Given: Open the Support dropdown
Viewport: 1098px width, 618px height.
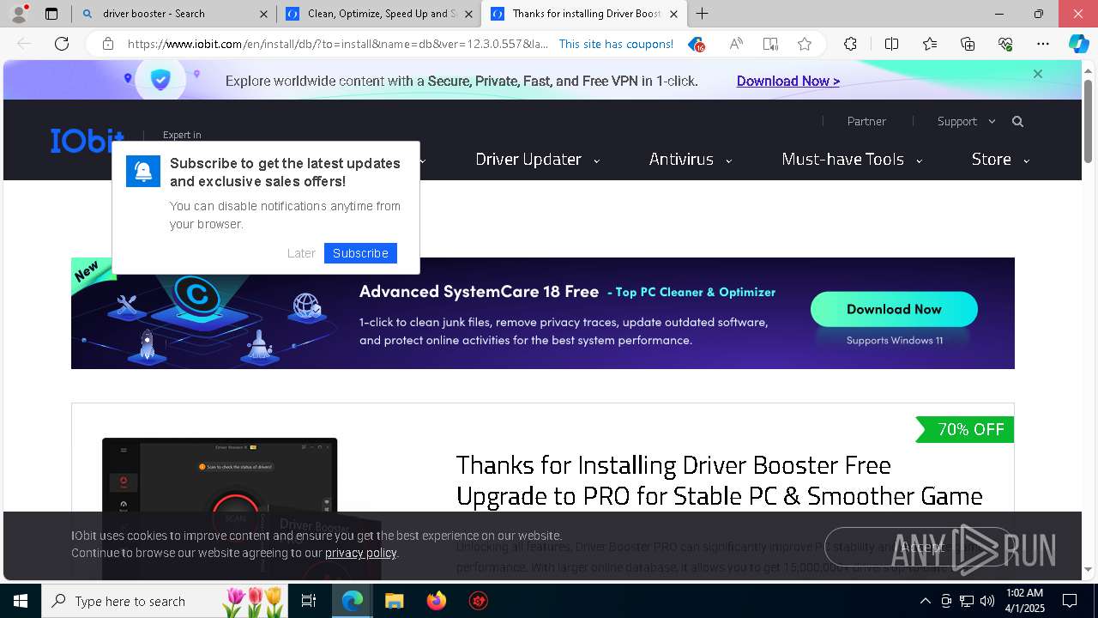Looking at the screenshot, I should click(x=967, y=121).
